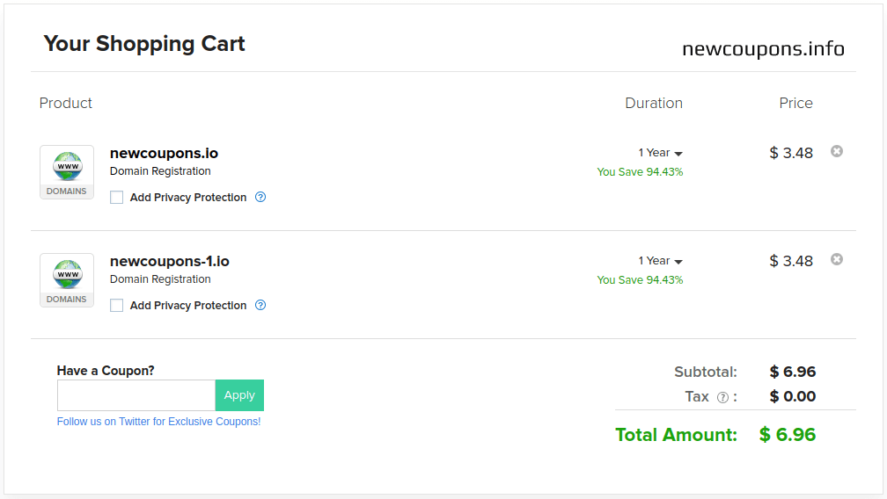The height and width of the screenshot is (499, 887).
Task: Open the Follow us on Twitter link
Action: pos(158,422)
